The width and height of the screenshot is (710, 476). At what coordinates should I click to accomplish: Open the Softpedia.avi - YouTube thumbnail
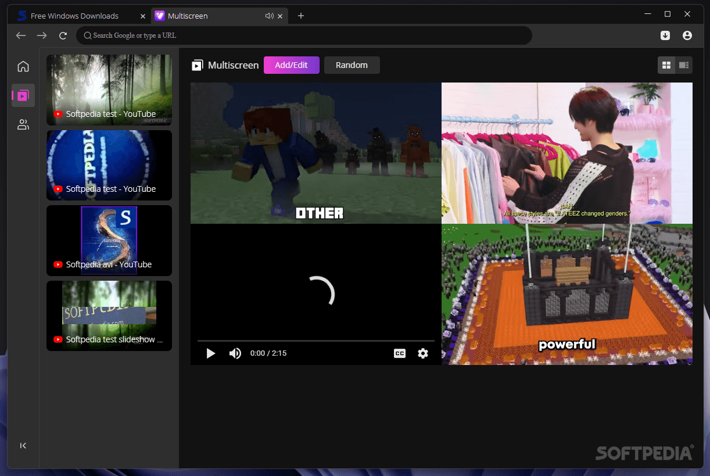pos(109,241)
